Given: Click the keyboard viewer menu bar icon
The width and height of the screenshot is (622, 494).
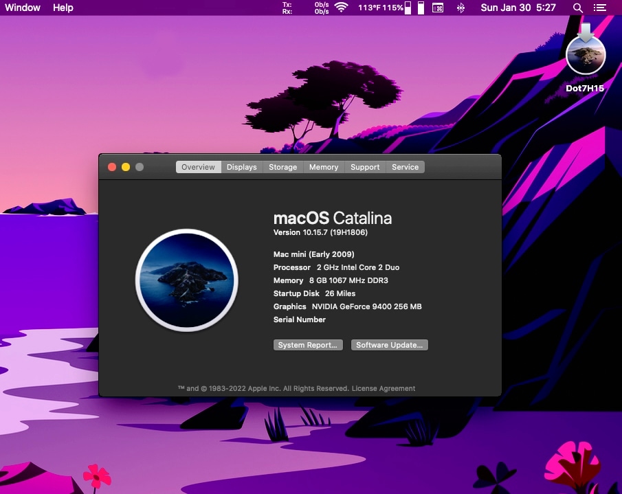Looking at the screenshot, I should pos(438,8).
